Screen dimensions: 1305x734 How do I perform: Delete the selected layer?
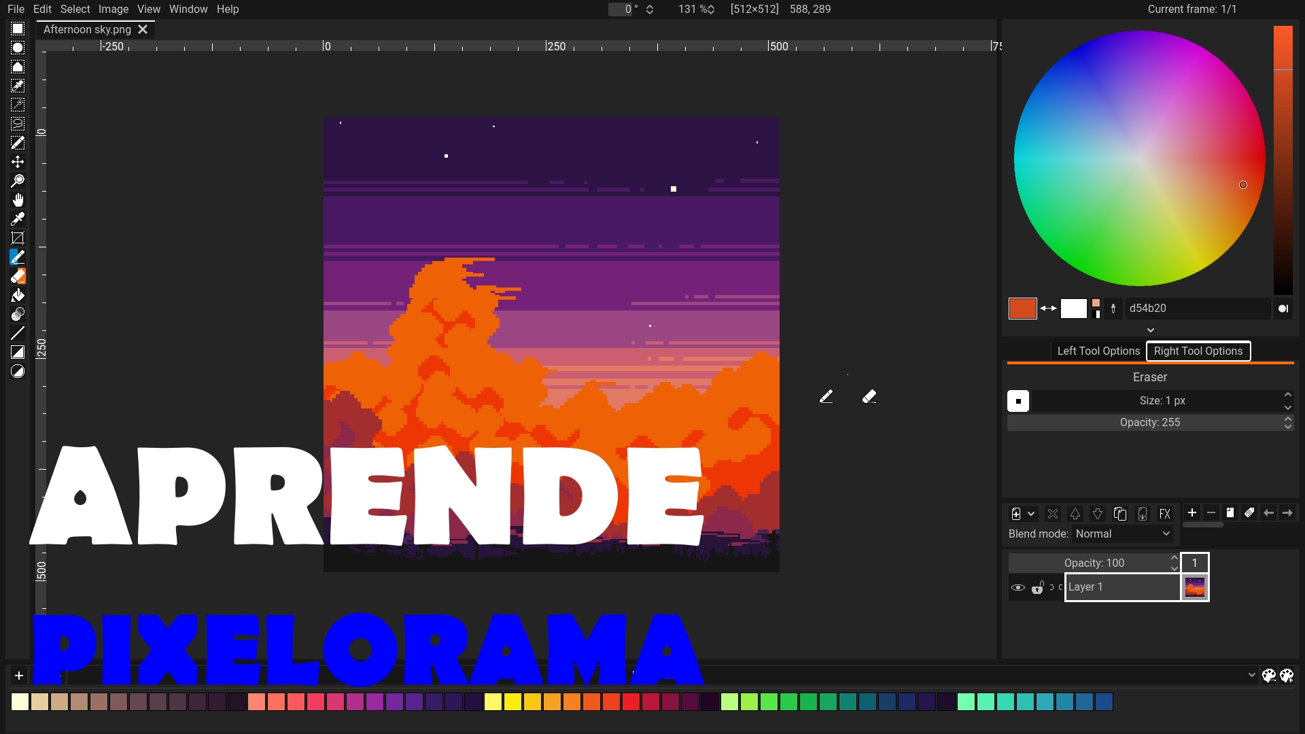click(1053, 514)
